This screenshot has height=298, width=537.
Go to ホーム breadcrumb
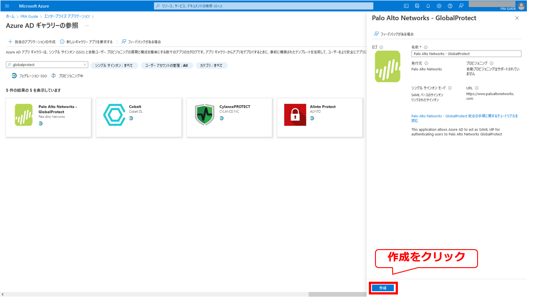point(10,16)
